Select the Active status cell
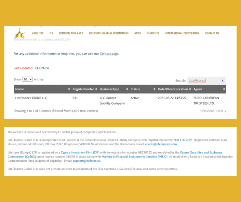This screenshot has width=241, height=202. point(135,98)
